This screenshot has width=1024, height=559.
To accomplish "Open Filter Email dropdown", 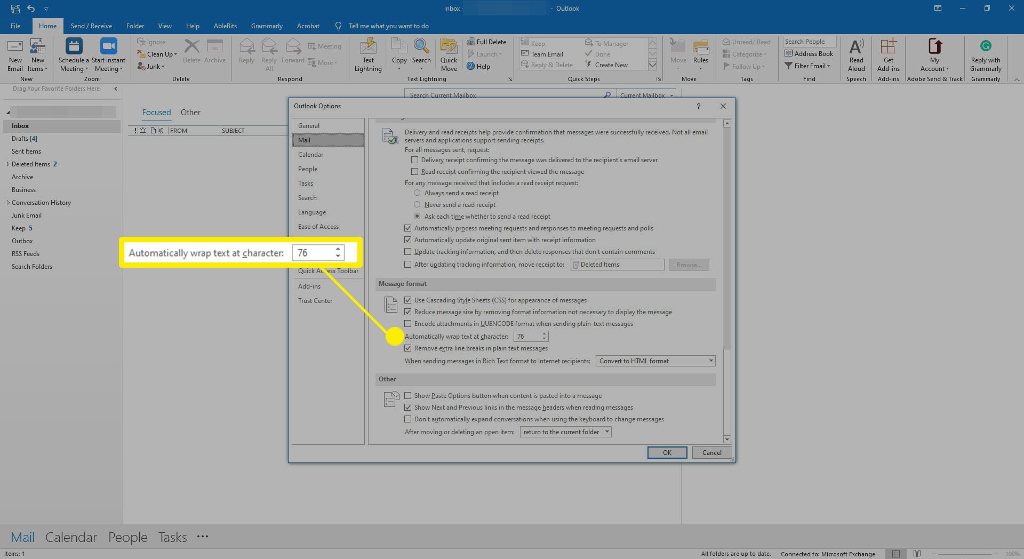I will [807, 66].
